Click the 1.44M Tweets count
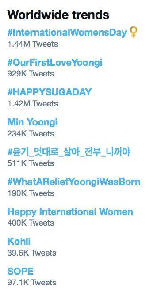The width and height of the screenshot is (161, 295). (x=33, y=44)
